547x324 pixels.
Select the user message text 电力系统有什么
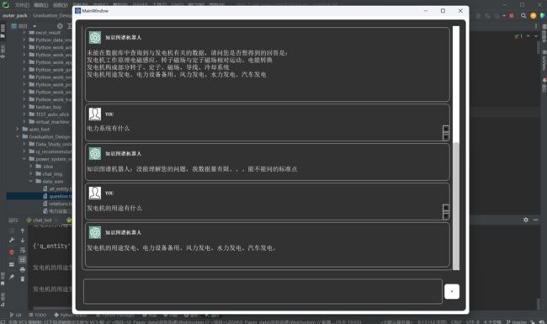(109, 129)
